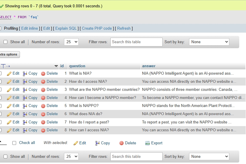Click the Copy icon for row 4

pos(25,98)
